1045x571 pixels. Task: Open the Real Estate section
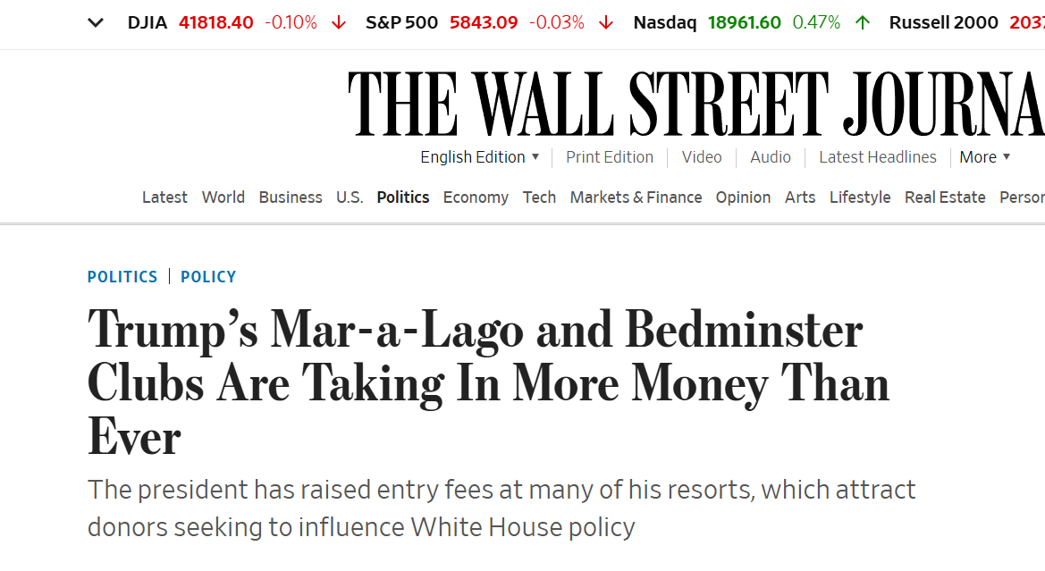tap(944, 197)
